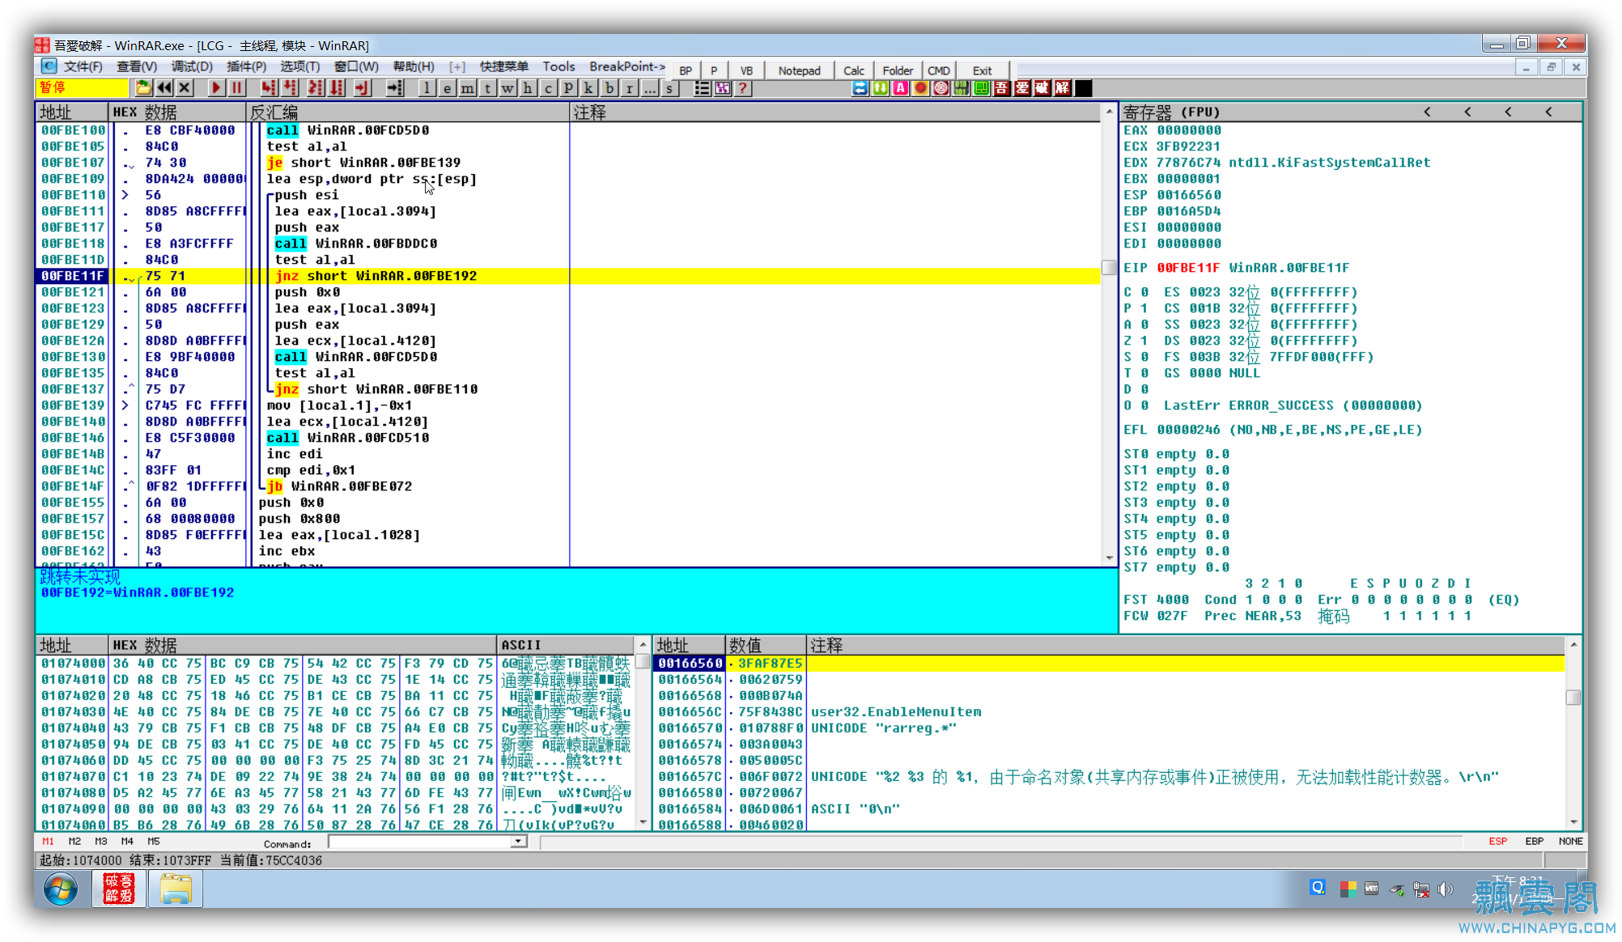Click the Step Into toolbar icon
The width and height of the screenshot is (1622, 942).
pyautogui.click(x=269, y=87)
